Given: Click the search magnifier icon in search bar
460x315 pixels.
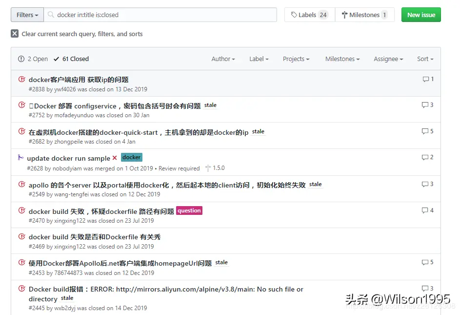Looking at the screenshot, I should (50, 15).
